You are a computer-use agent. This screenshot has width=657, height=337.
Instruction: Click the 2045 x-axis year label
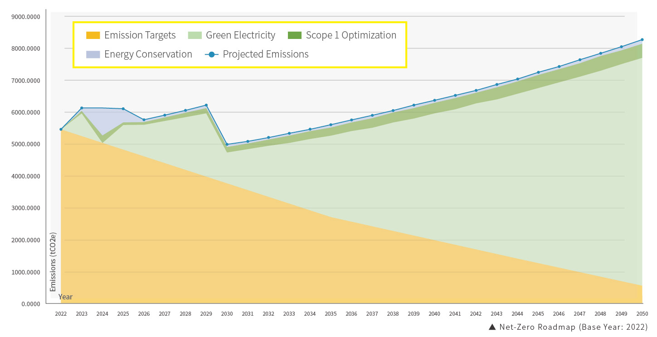tap(538, 313)
